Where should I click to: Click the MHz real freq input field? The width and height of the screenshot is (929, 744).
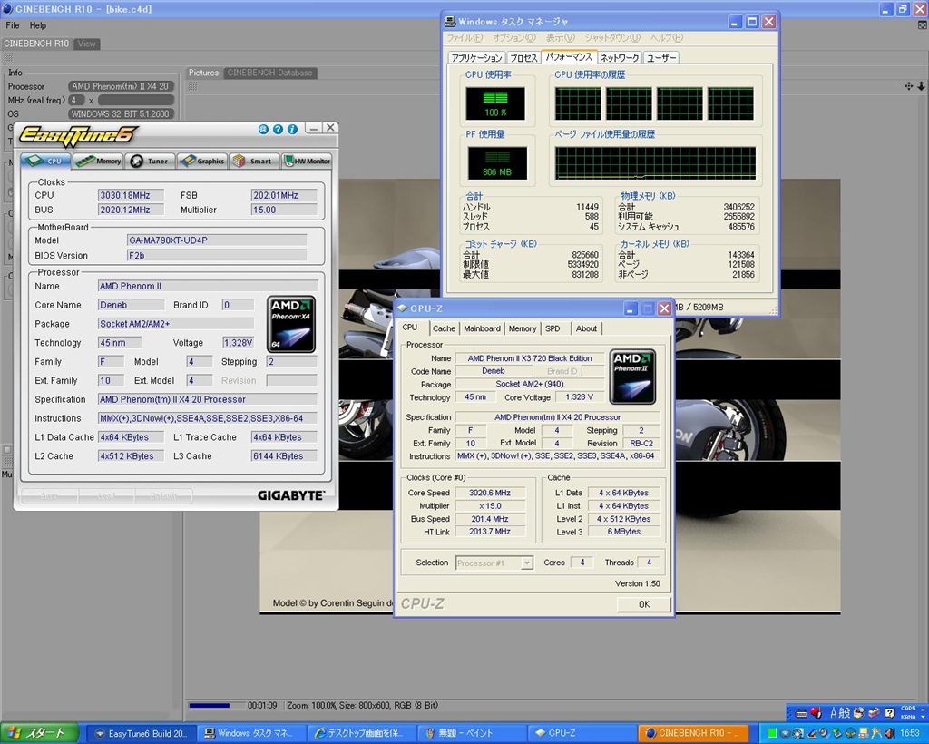click(134, 100)
